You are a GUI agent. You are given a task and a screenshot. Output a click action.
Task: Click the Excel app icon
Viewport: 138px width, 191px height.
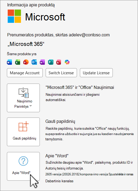click(18, 62)
